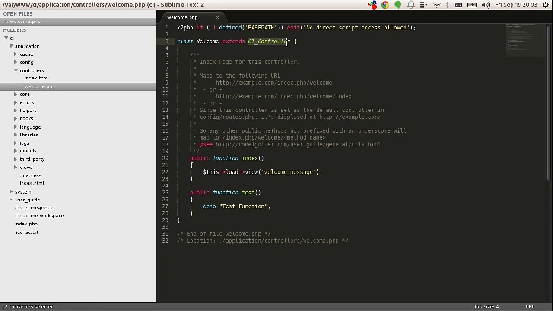Open the Wi-Fi network indicator
This screenshot has width=553, height=311.
pos(437,5)
